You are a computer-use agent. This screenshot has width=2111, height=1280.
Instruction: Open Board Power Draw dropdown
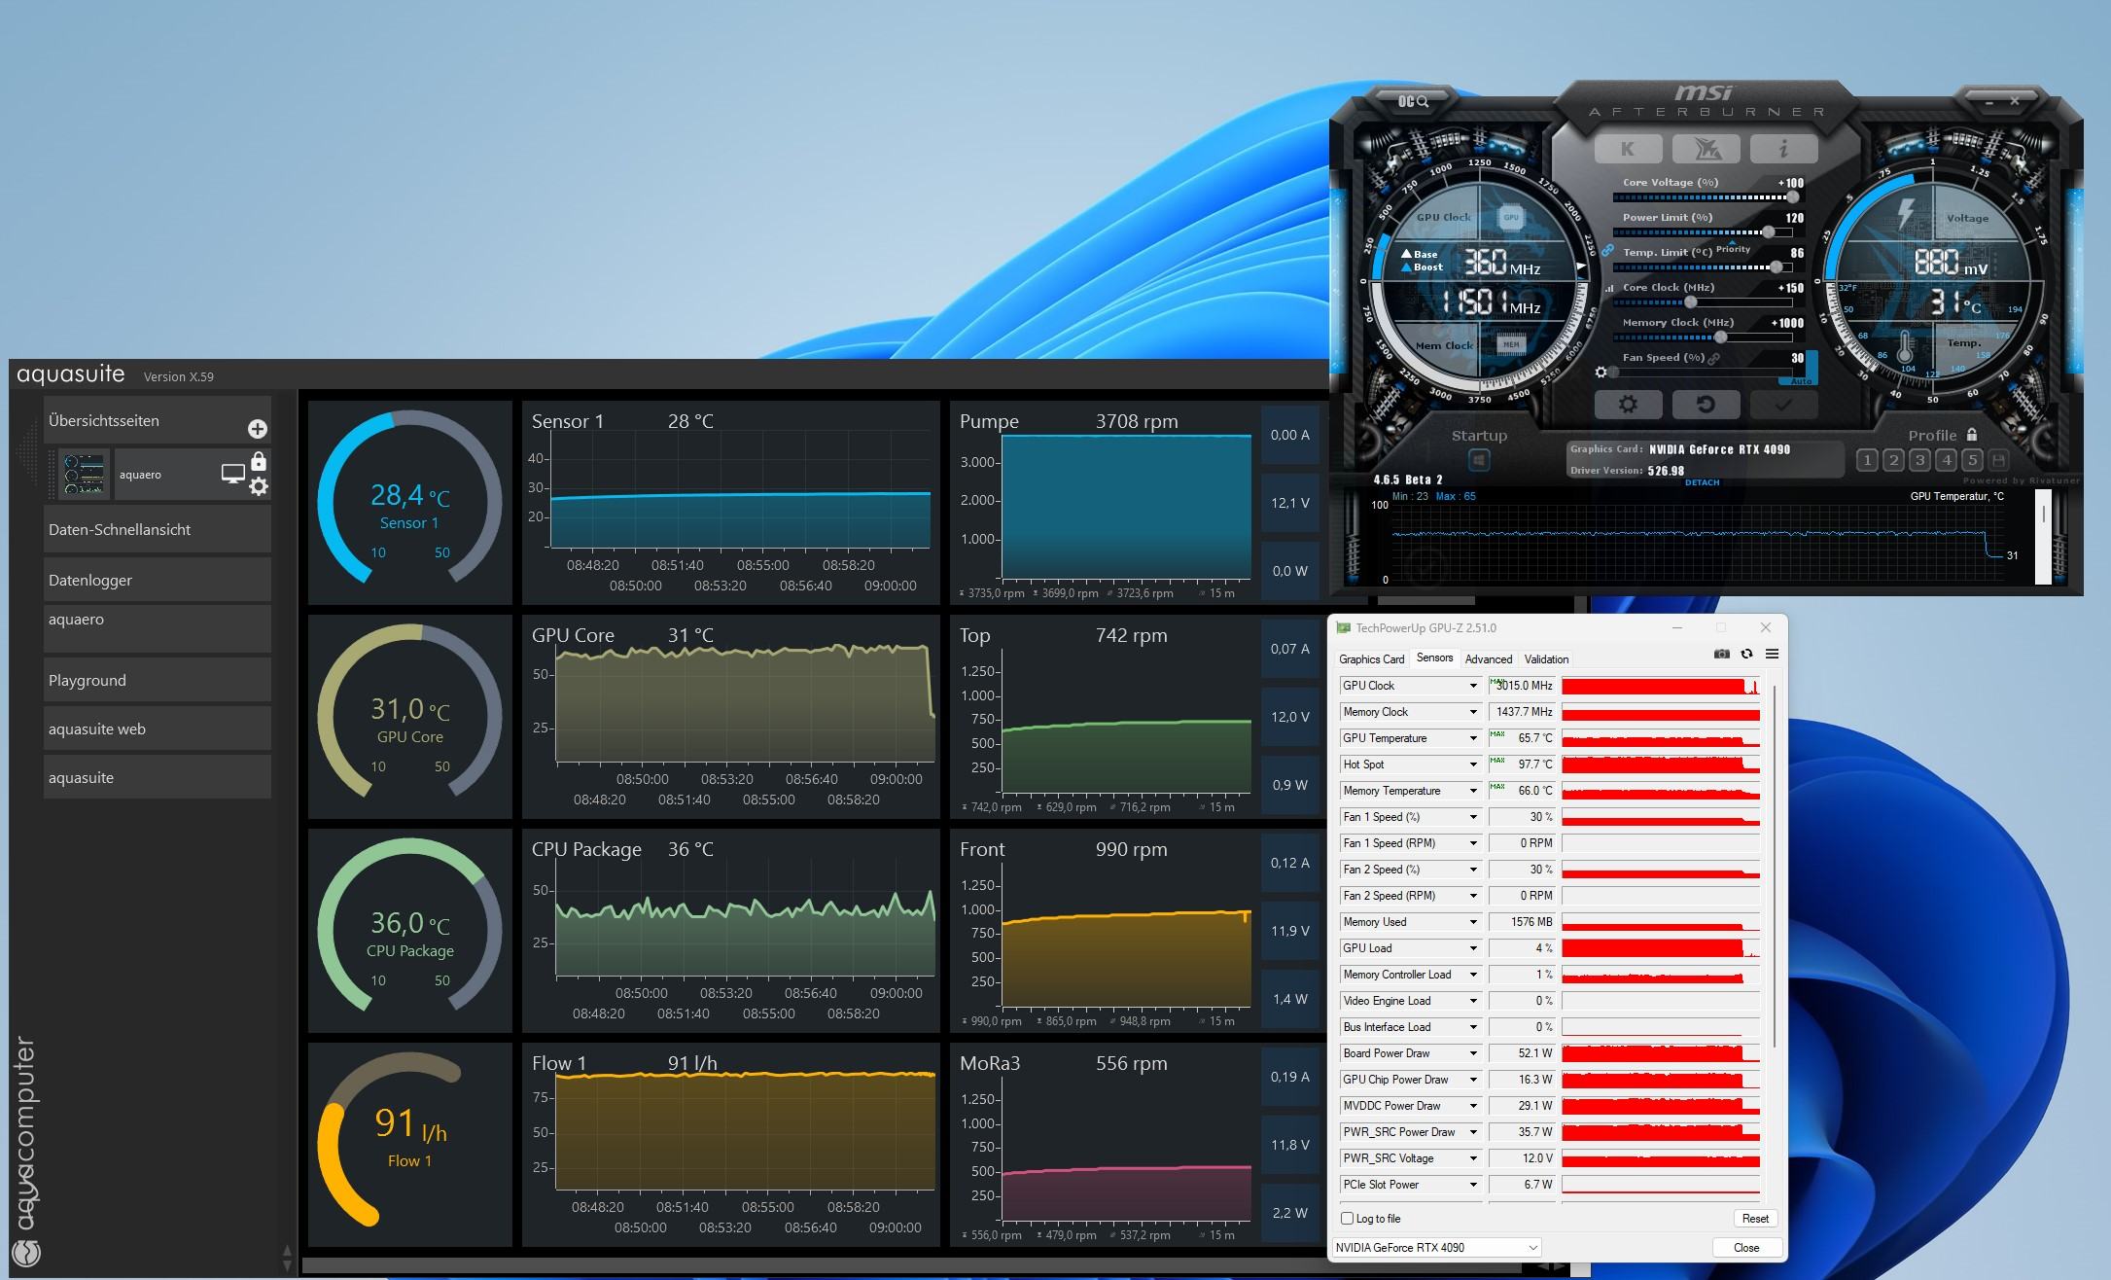pyautogui.click(x=1473, y=1053)
